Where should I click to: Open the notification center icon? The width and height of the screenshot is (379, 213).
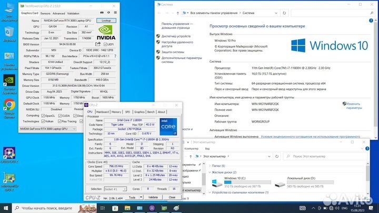point(371,208)
